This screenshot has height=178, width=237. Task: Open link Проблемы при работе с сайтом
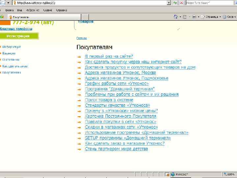(132, 95)
